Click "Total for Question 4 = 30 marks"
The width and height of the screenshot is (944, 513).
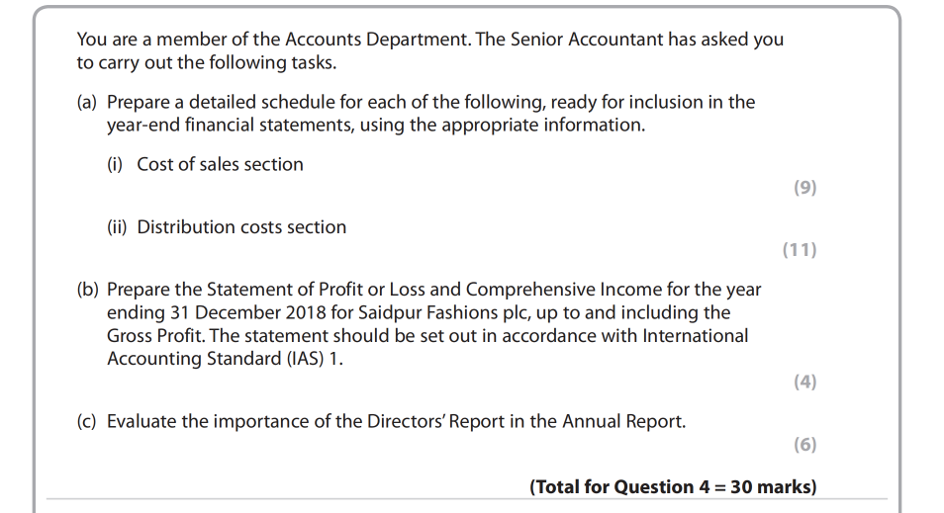673,486
